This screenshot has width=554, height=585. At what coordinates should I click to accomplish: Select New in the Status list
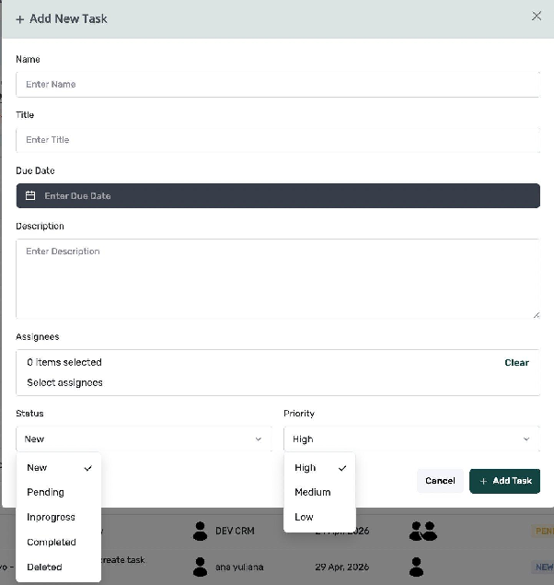pyautogui.click(x=59, y=468)
